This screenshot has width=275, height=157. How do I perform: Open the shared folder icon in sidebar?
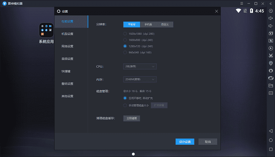pos(271,85)
